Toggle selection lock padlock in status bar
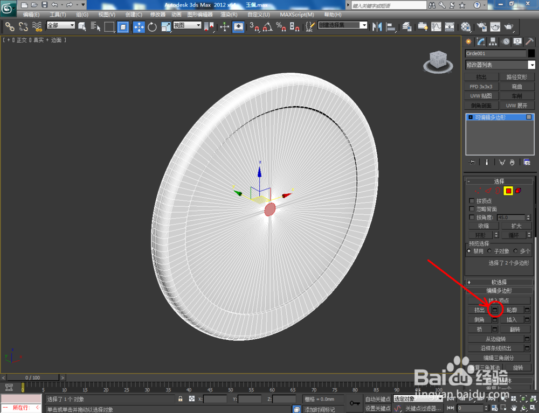 coord(180,399)
